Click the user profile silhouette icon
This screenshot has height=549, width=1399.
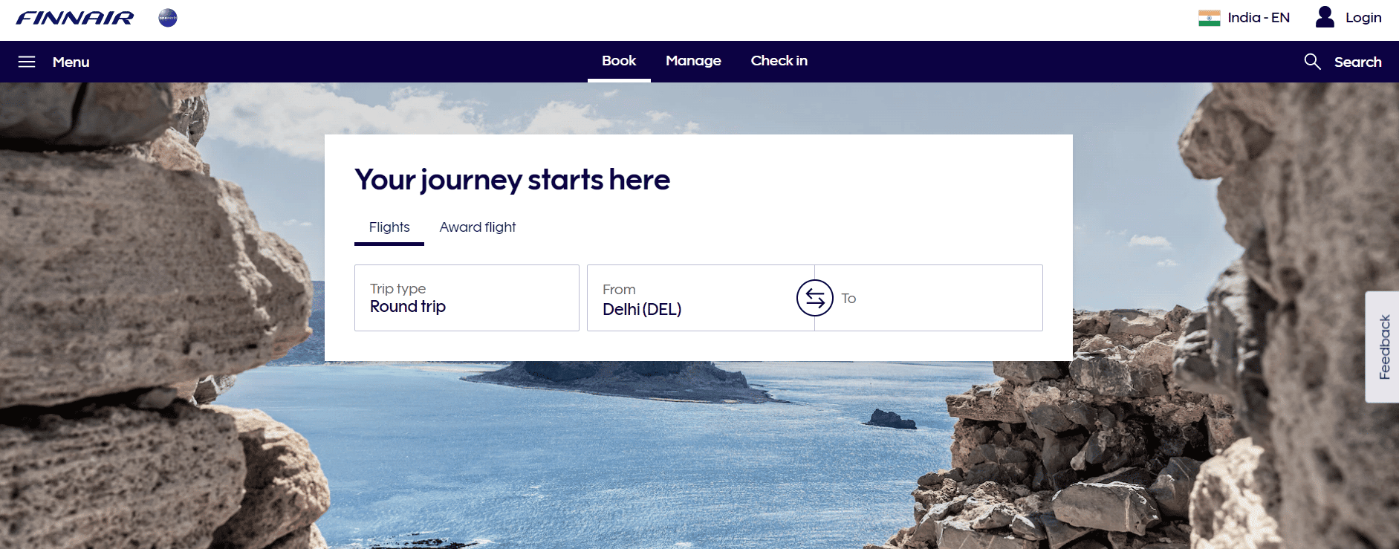[x=1325, y=17]
